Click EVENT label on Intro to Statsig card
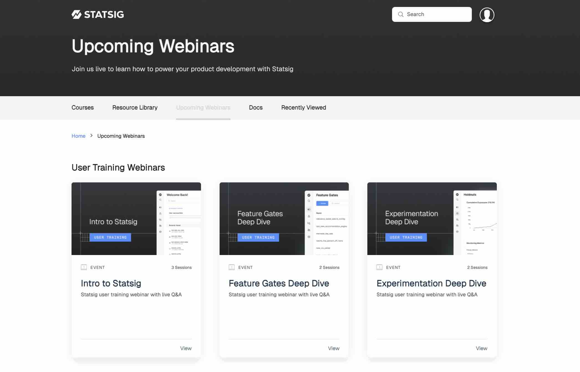The image size is (580, 372). pyautogui.click(x=98, y=267)
